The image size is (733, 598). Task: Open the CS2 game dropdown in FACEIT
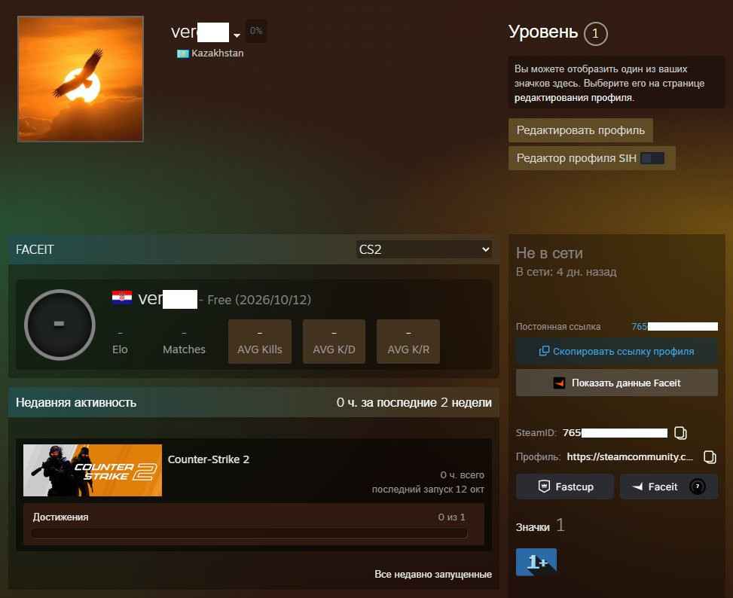point(424,249)
